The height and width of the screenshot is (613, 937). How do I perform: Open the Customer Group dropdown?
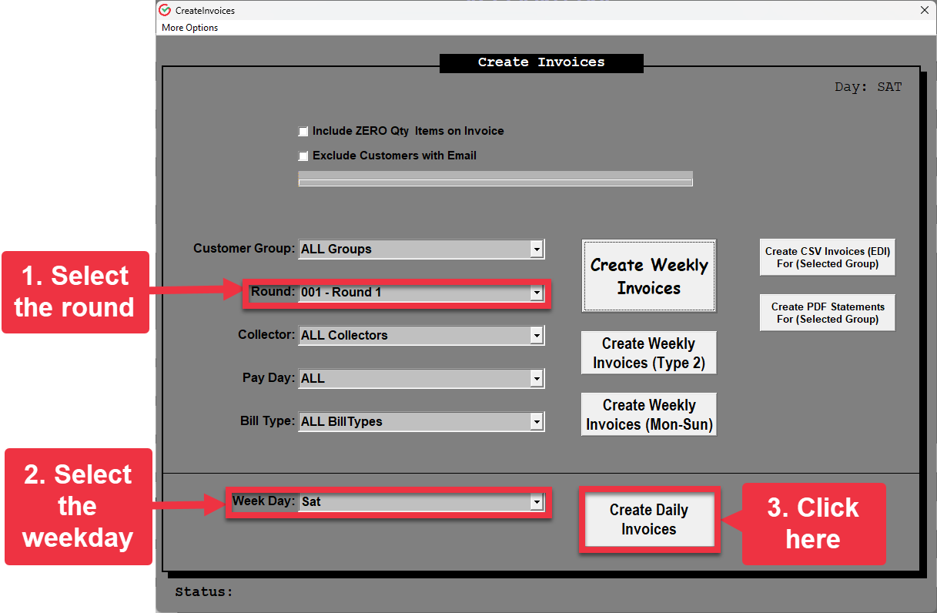click(x=421, y=249)
